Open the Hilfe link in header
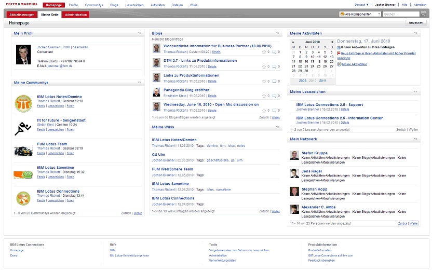The height and width of the screenshot is (271, 432). [x=404, y=5]
